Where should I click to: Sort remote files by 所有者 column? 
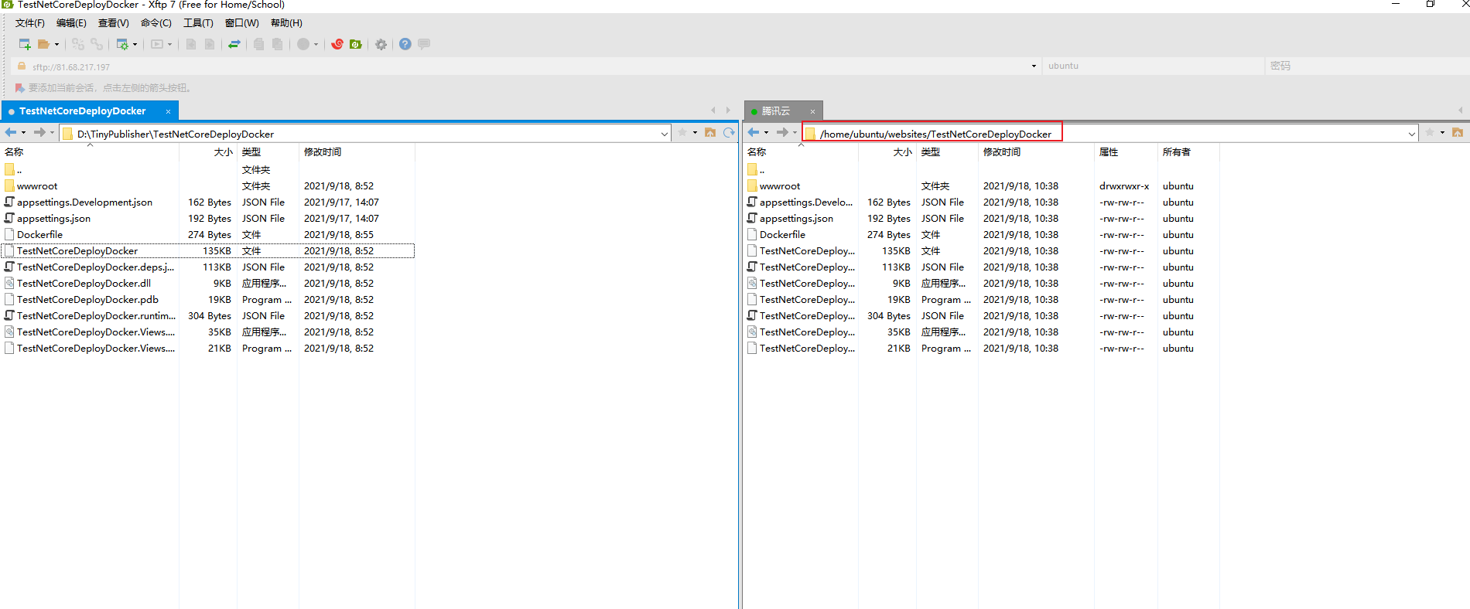pyautogui.click(x=1176, y=152)
